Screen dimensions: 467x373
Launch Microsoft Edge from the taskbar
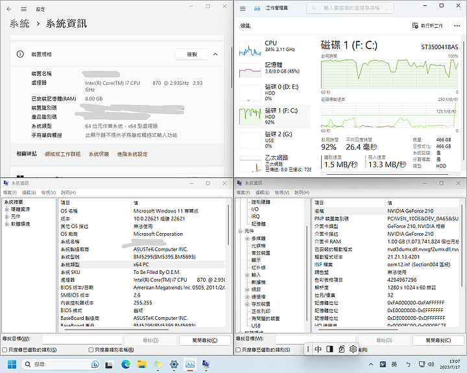coord(126,364)
